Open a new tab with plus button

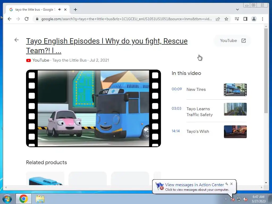(x=75, y=10)
